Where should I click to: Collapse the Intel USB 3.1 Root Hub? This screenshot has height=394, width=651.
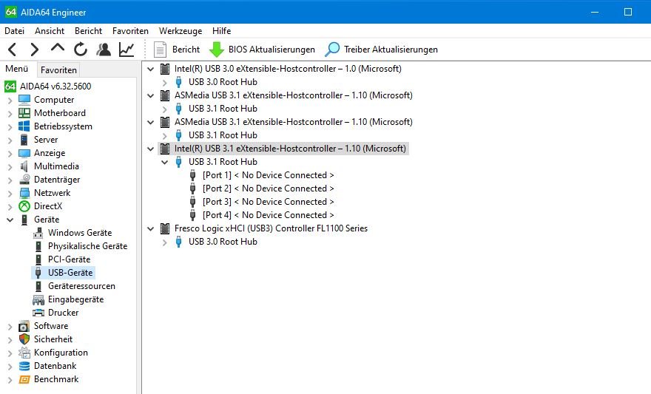tap(165, 162)
